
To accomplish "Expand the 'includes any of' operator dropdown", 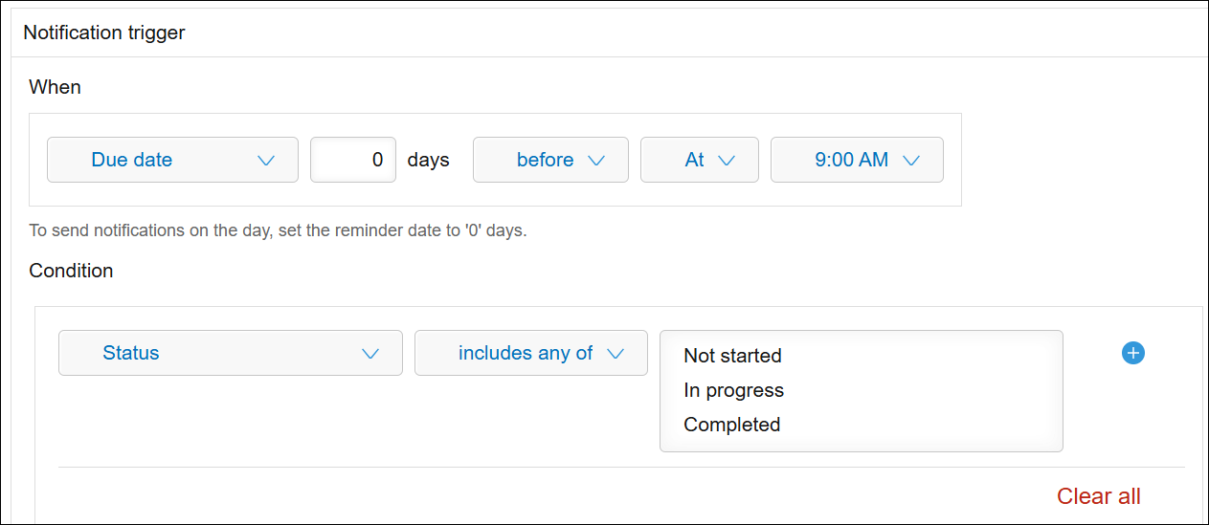I will point(530,354).
